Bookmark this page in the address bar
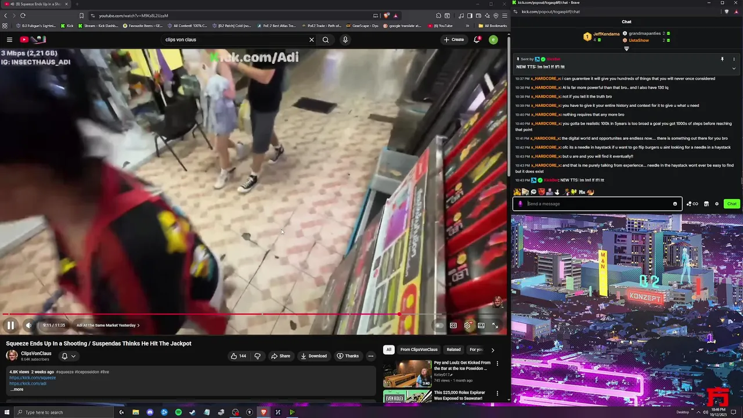 click(x=81, y=16)
